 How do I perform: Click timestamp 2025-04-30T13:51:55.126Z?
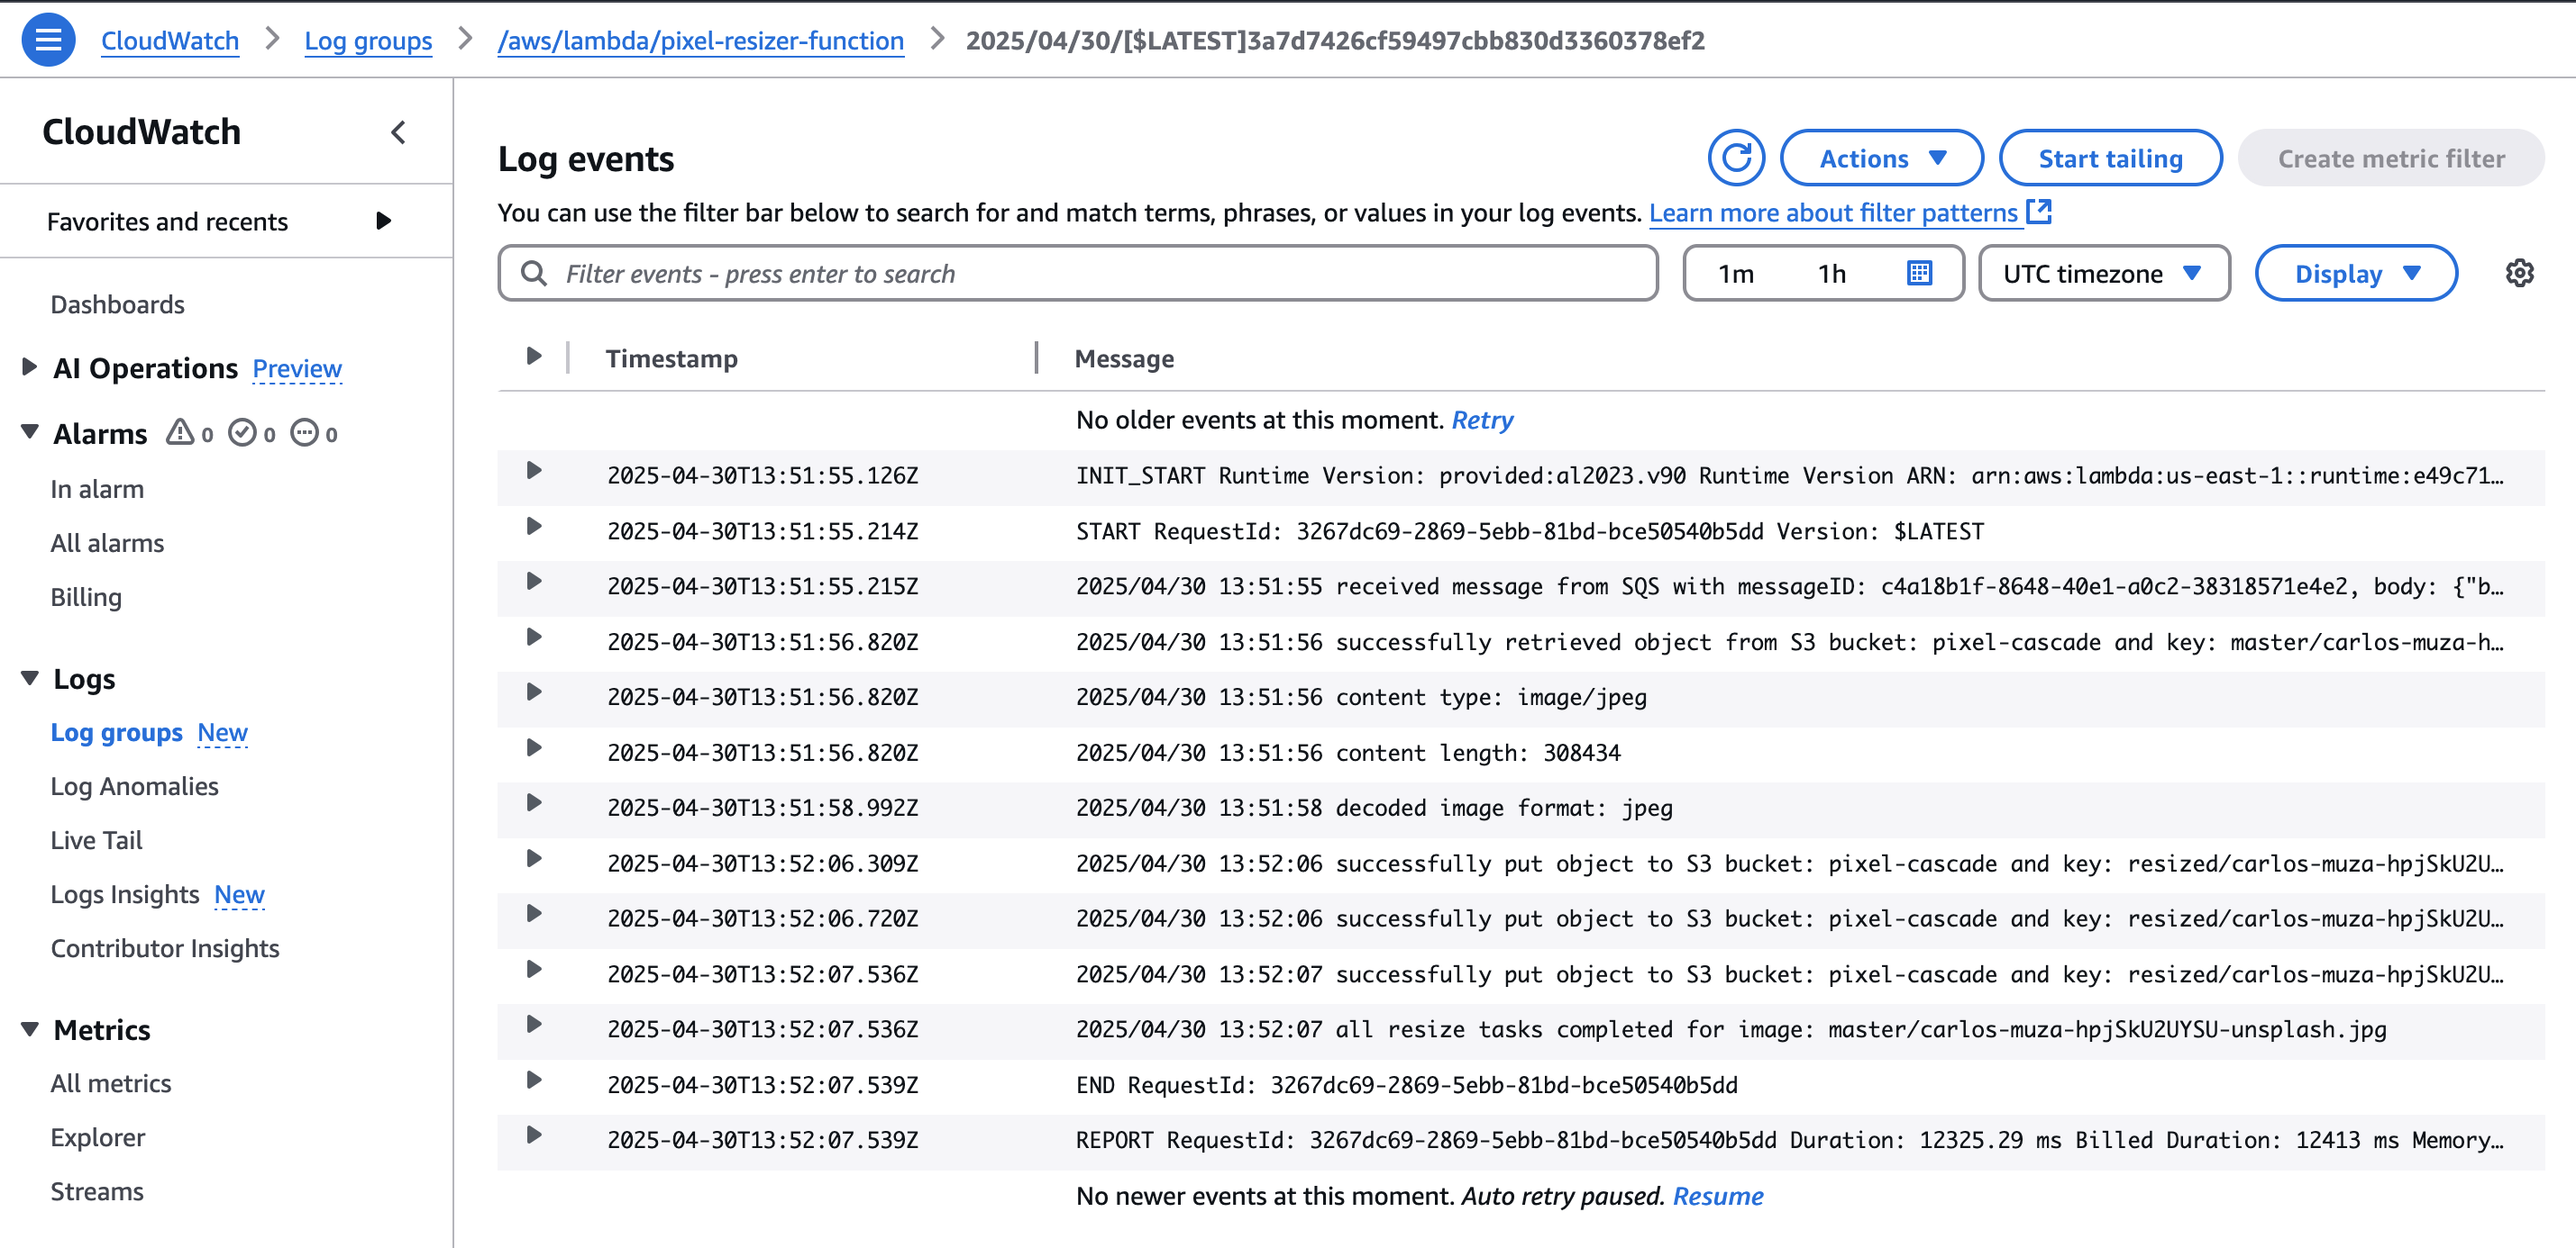click(x=762, y=475)
